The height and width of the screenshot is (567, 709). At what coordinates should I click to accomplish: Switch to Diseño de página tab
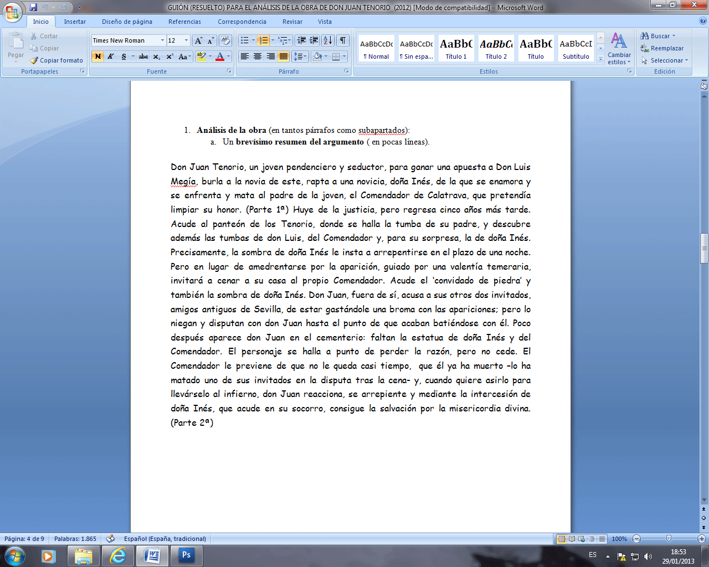pos(127,22)
